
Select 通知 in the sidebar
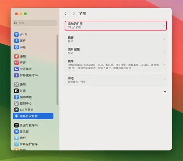coord(23,56)
